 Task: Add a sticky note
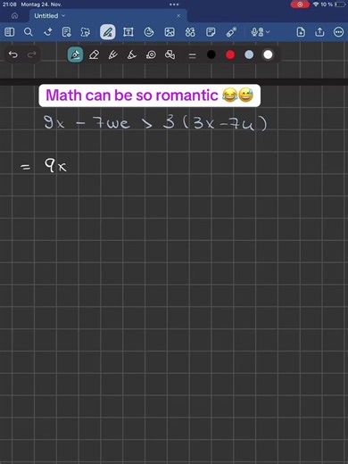pos(211,32)
